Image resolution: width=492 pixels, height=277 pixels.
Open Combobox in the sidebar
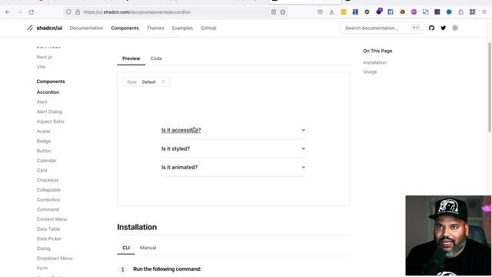(48, 199)
